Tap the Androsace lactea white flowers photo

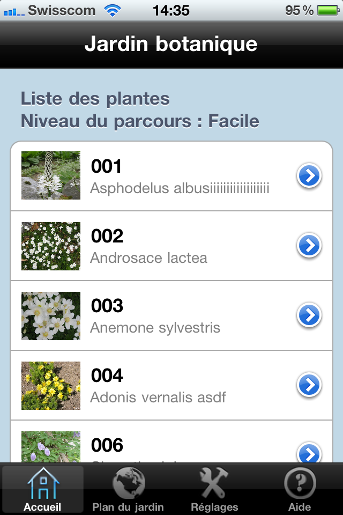point(51,246)
